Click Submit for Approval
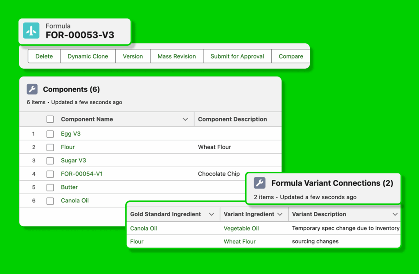 tap(237, 56)
